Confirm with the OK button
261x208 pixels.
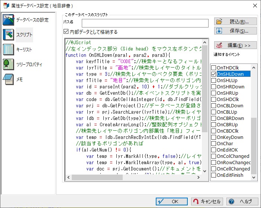pos(172,202)
